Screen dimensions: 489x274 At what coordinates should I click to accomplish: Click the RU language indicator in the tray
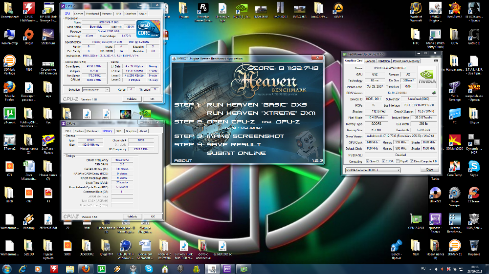423,269
